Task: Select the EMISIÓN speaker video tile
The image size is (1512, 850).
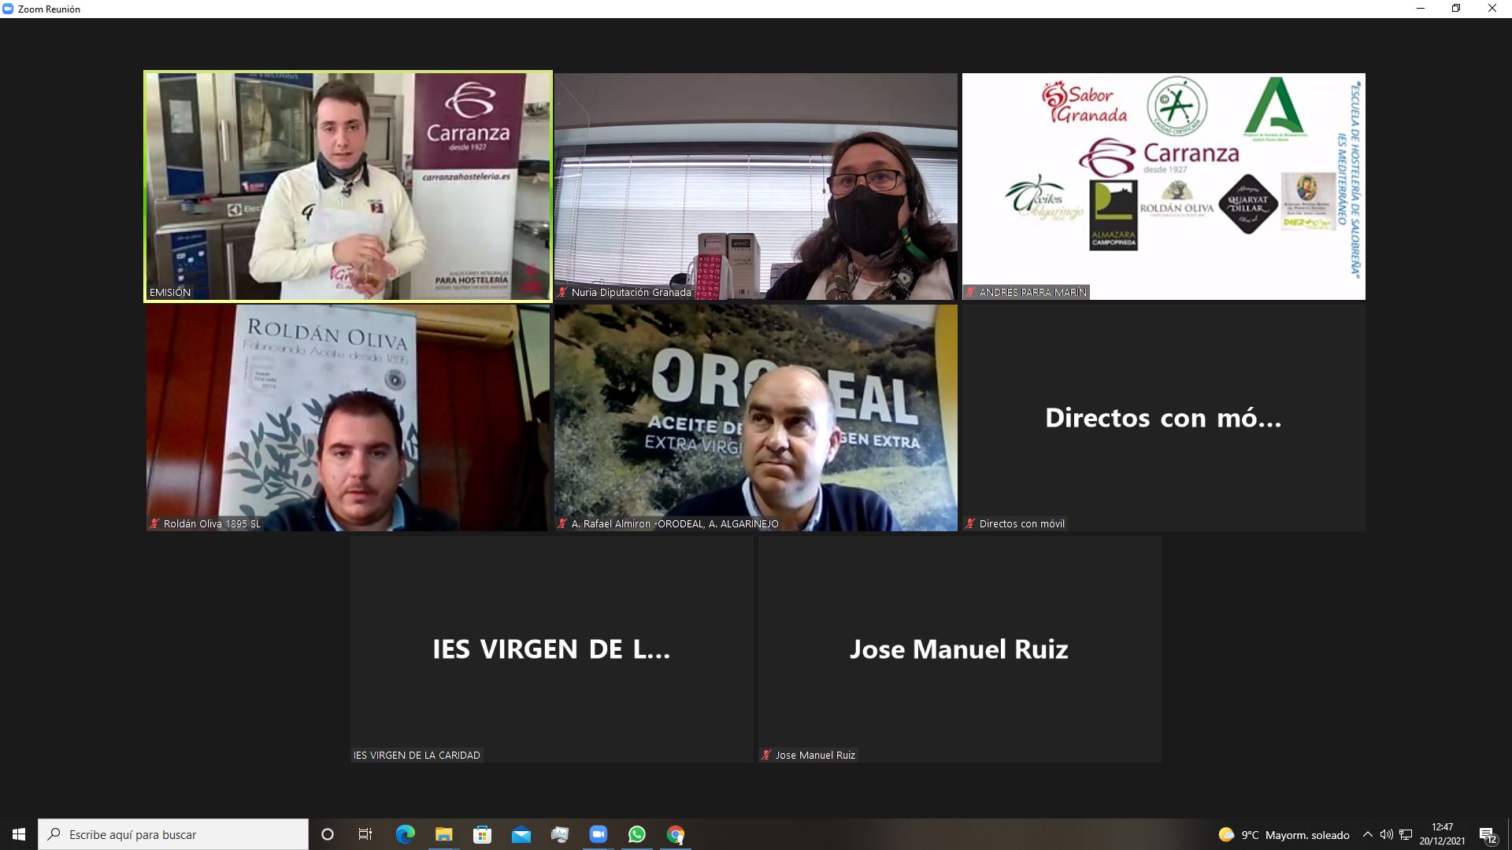Action: [x=347, y=186]
